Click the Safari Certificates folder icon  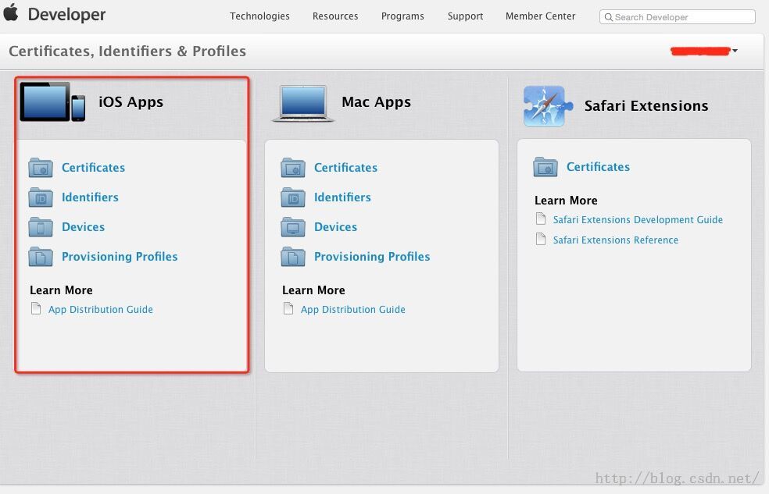tap(545, 167)
